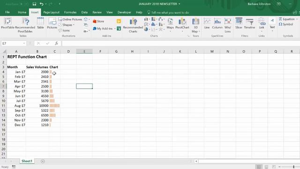Switch to Normal view in status bar

[x=259, y=167]
